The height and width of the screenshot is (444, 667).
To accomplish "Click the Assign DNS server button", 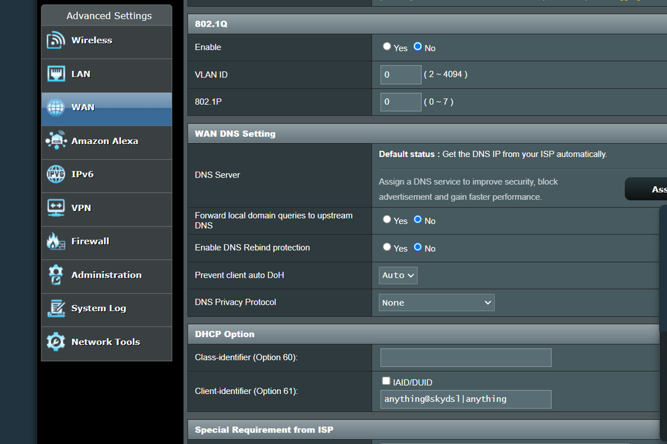I will click(x=646, y=190).
